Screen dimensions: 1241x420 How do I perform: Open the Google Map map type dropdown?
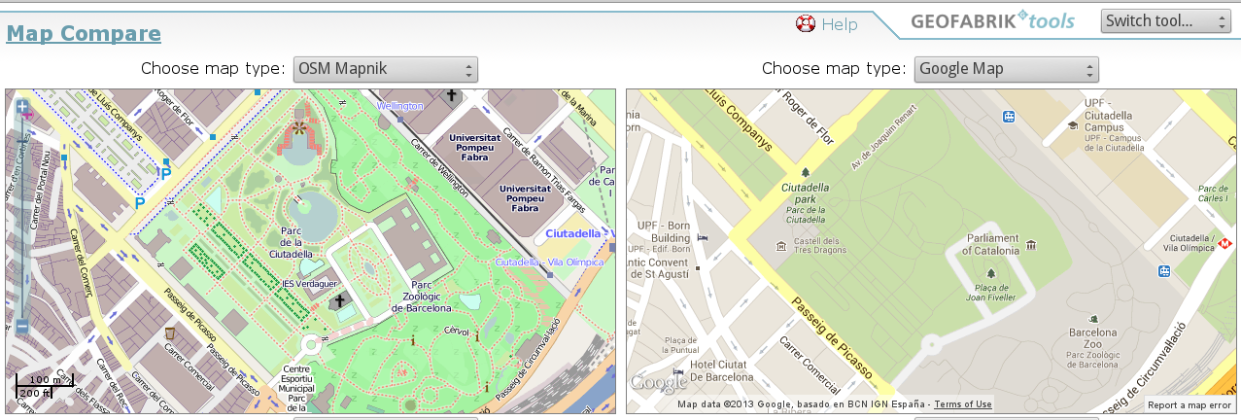tap(1006, 69)
